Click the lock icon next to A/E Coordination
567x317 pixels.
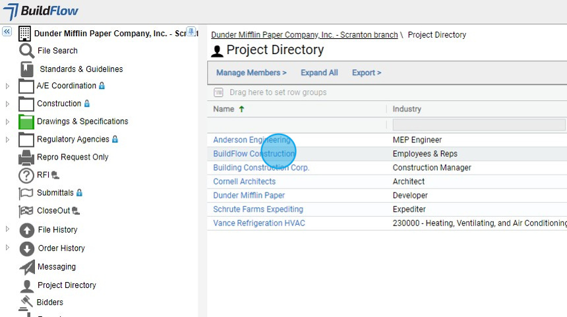[102, 86]
